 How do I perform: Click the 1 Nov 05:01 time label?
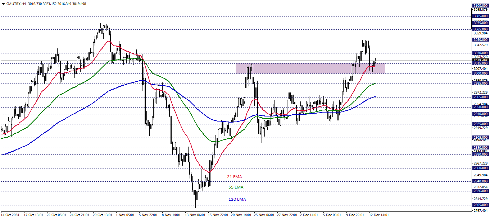[125, 215]
